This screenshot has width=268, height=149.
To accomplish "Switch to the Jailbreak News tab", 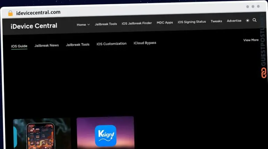I will point(46,45).
